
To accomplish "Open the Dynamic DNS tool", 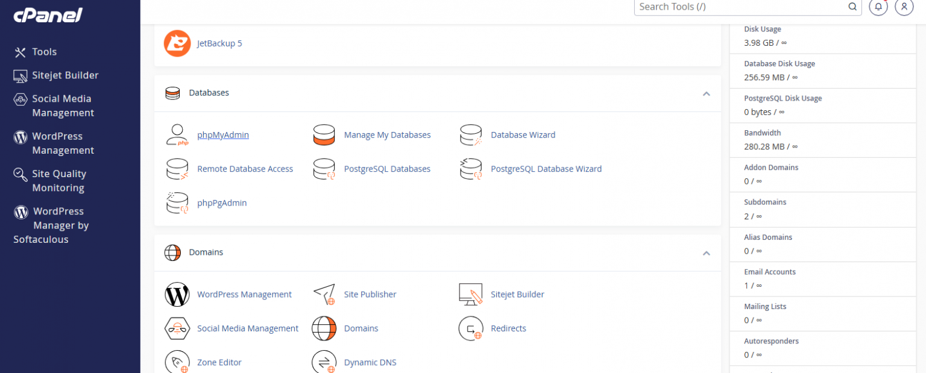I will tap(370, 362).
